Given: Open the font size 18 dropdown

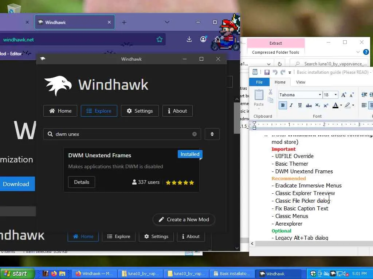Looking at the screenshot, I should [x=335, y=95].
